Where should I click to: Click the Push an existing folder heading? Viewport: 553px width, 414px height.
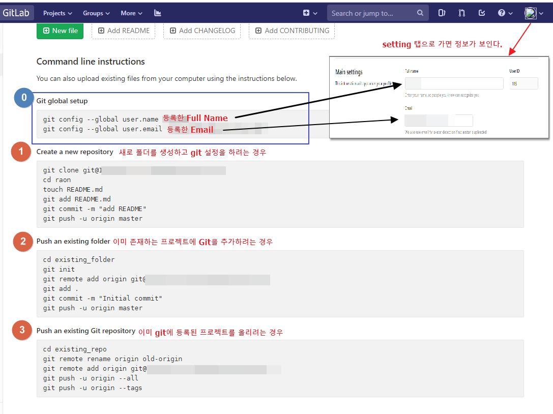click(73, 241)
